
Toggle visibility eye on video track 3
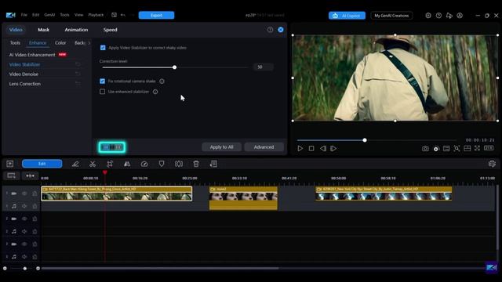24,244
